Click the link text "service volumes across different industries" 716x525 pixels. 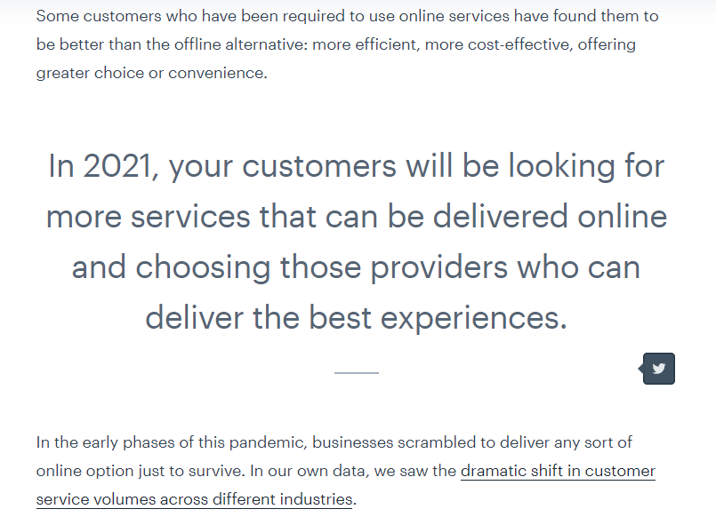(x=194, y=499)
